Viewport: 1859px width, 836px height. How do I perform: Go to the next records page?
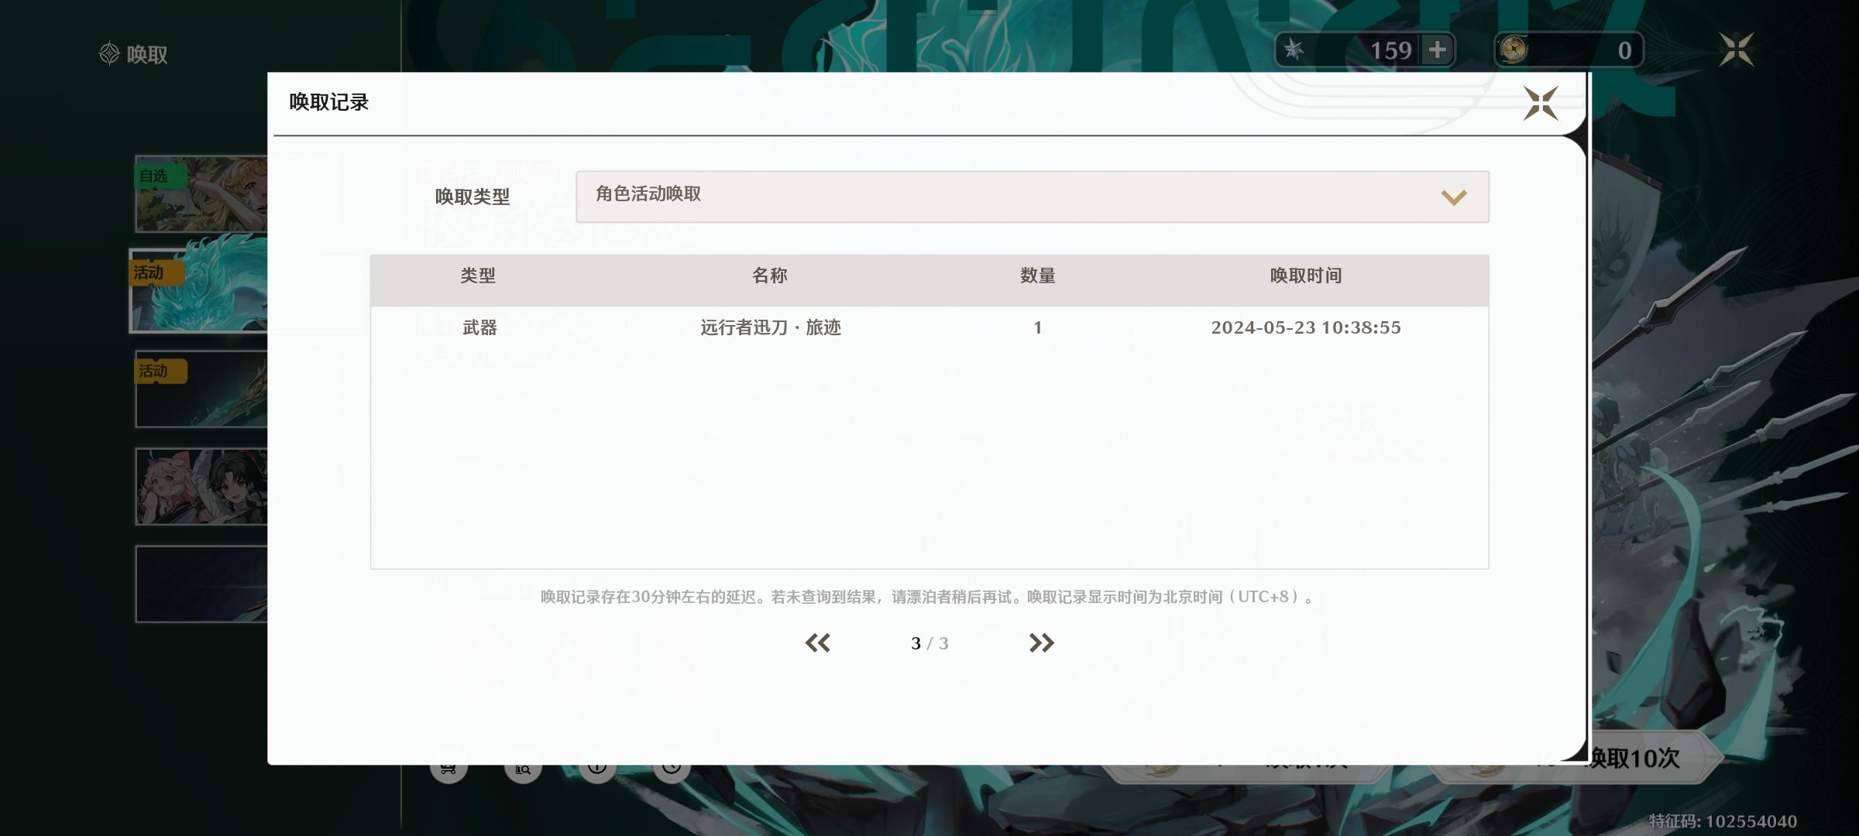click(1041, 642)
